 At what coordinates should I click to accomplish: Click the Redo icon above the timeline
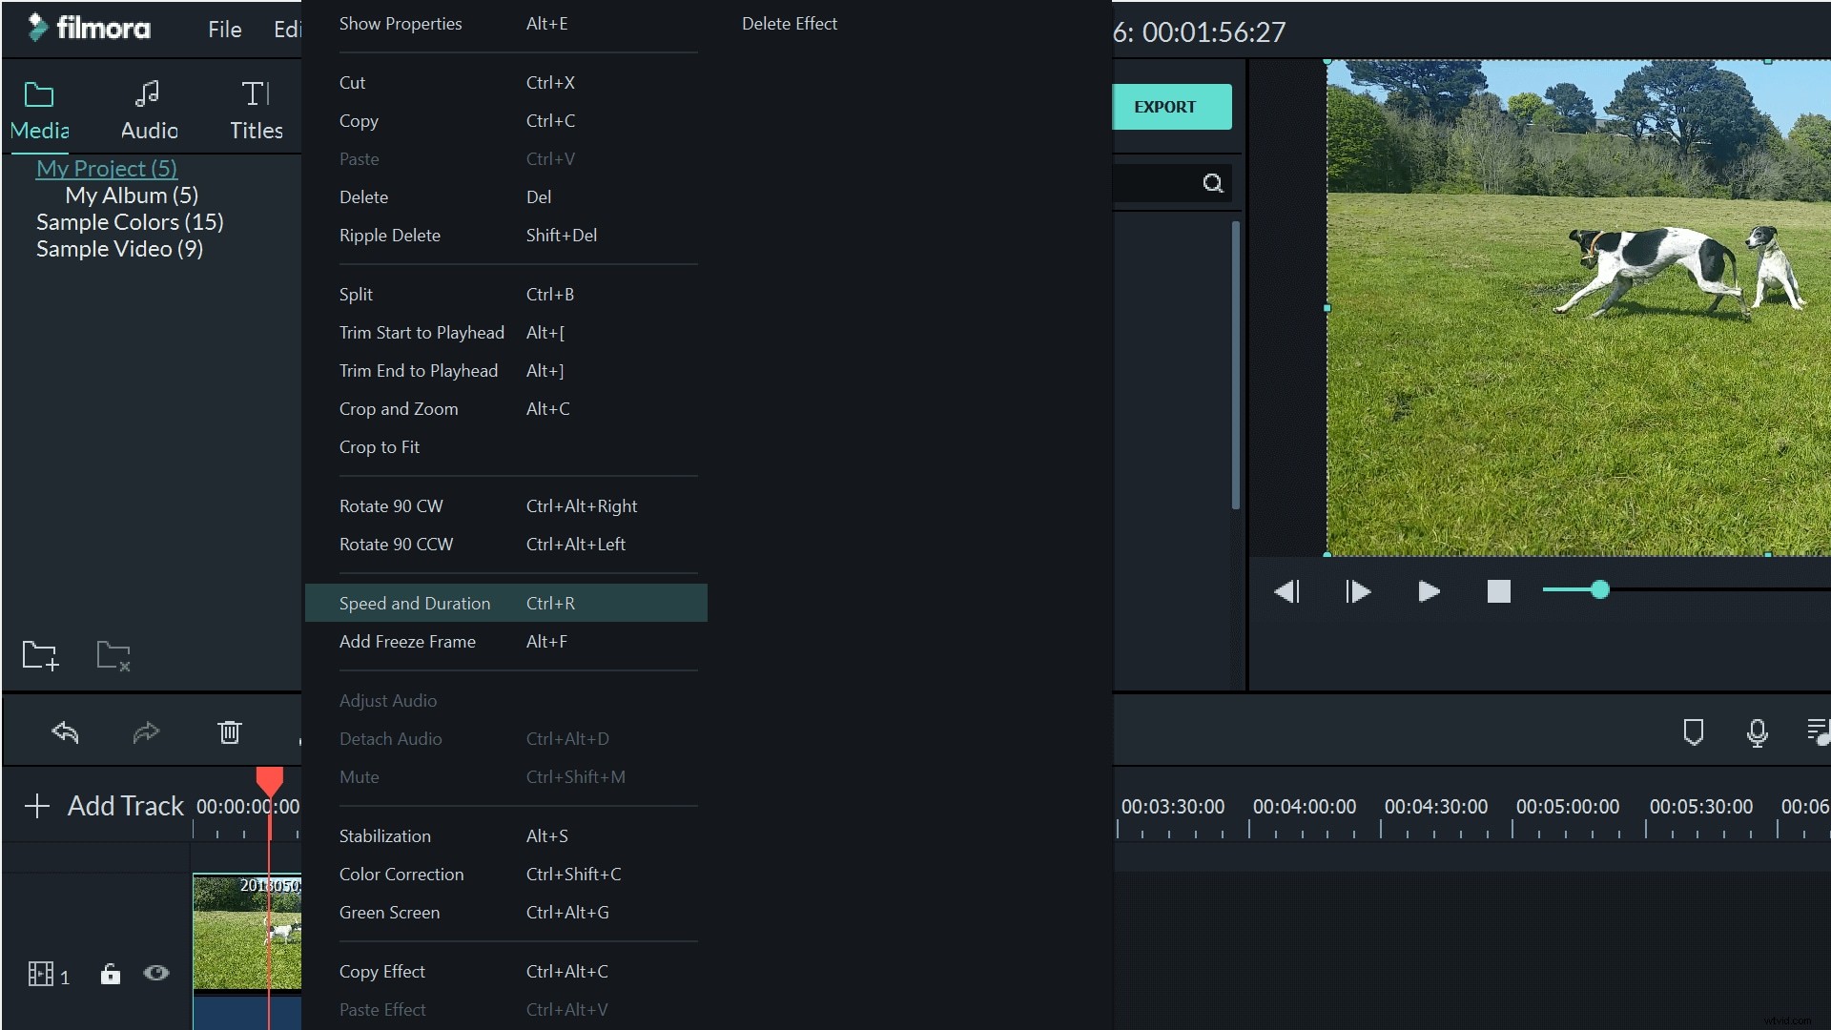(145, 732)
